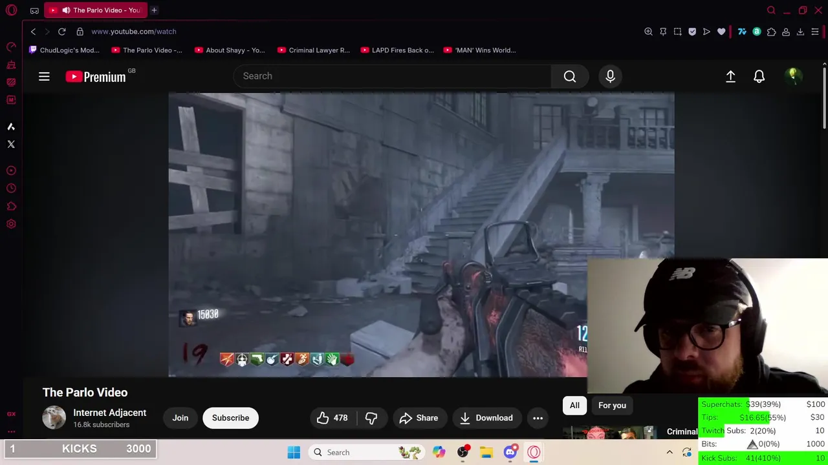The image size is (828, 465).
Task: Download the video
Action: tap(486, 418)
